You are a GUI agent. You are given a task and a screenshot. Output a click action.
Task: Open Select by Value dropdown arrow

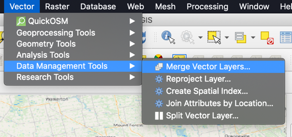click(x=253, y=38)
